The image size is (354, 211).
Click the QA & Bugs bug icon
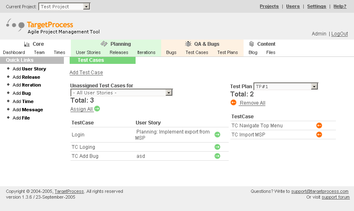pos(188,44)
